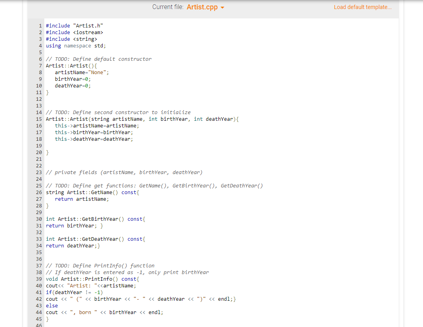
Task: Click Load default template link
Action: click(x=363, y=7)
